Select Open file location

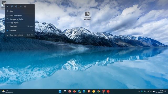click(20, 16)
